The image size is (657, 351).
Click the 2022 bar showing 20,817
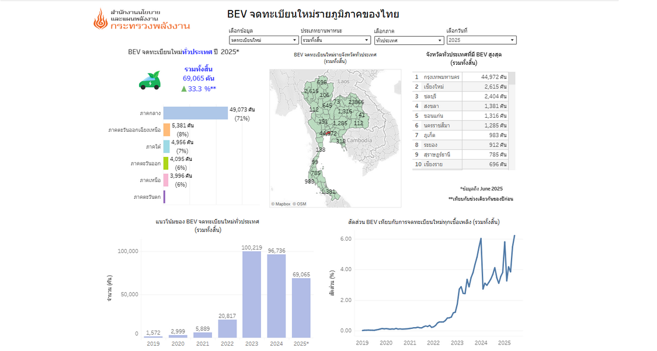tap(227, 328)
